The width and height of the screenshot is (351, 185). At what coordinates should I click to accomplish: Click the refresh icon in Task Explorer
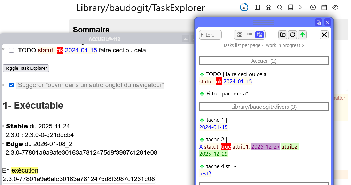[x=292, y=35]
